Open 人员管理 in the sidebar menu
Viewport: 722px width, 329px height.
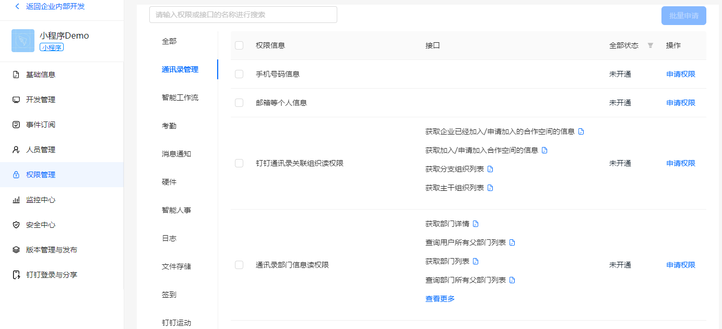coord(62,150)
